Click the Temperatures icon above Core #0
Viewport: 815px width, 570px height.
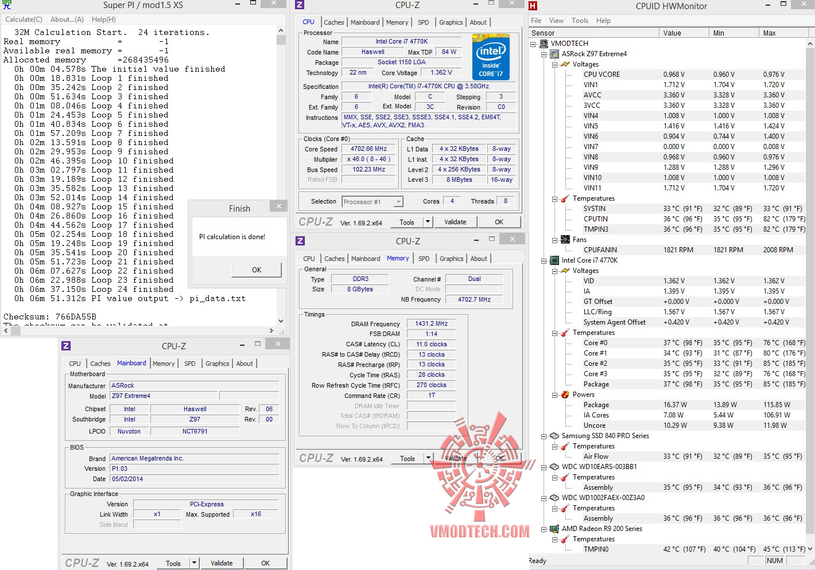(565, 333)
